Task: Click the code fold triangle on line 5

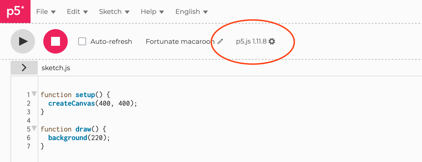Action: click(34, 128)
